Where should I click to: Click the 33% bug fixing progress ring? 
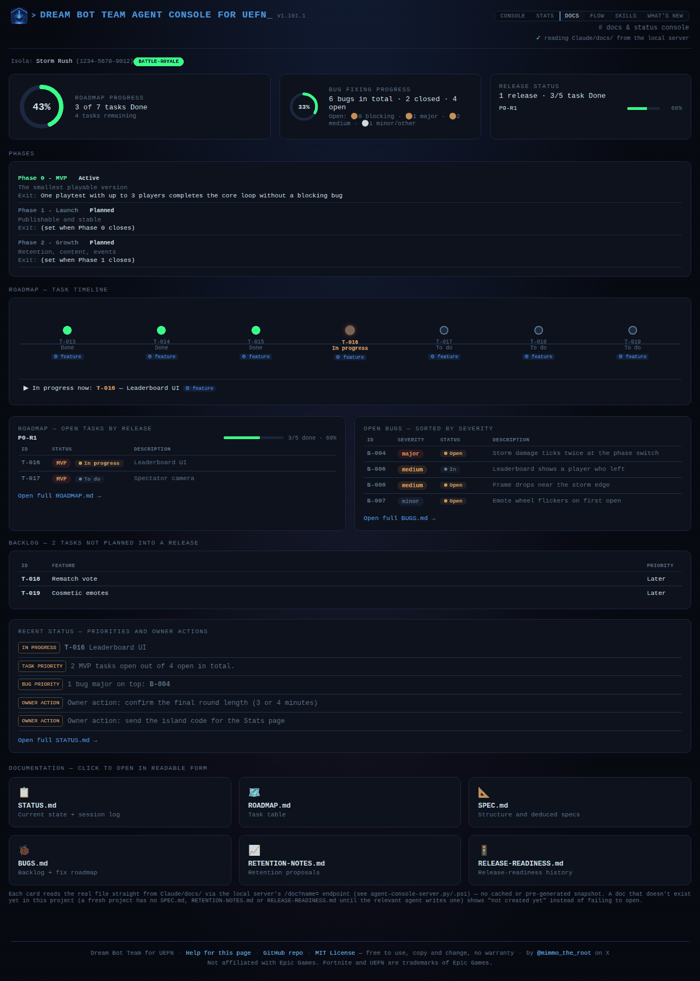[x=304, y=107]
